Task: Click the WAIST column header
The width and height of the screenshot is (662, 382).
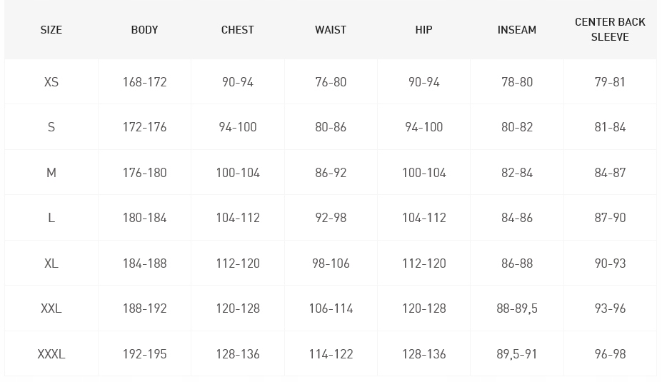Action: click(x=331, y=30)
